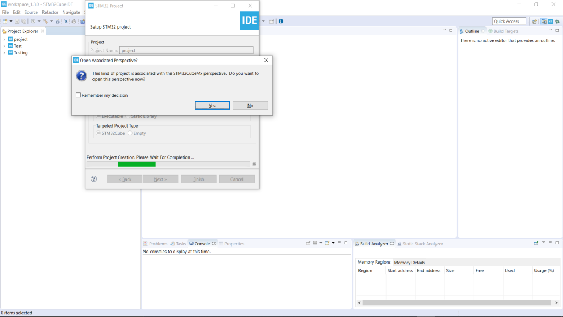Image resolution: width=563 pixels, height=317 pixels.
Task: Click the New toolbar icon
Action: coord(4,21)
